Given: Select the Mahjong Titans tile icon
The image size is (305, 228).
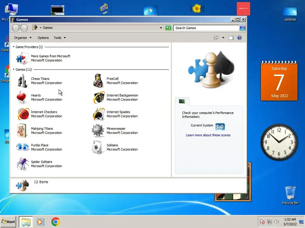Looking at the screenshot, I should tap(22, 131).
